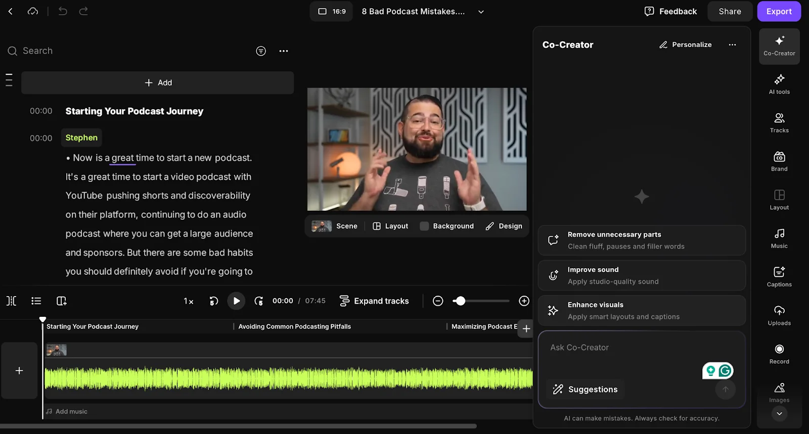
Task: Open script panel more options menu
Action: tap(284, 51)
